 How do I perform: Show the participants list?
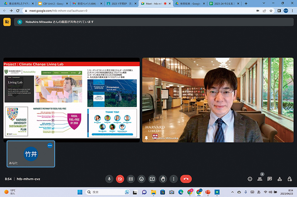click(260, 179)
